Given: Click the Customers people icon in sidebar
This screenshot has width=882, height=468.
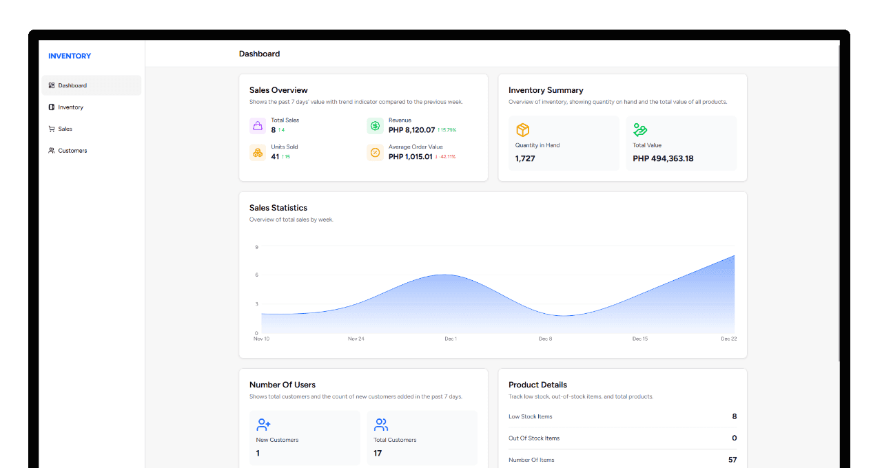Looking at the screenshot, I should click(x=52, y=151).
